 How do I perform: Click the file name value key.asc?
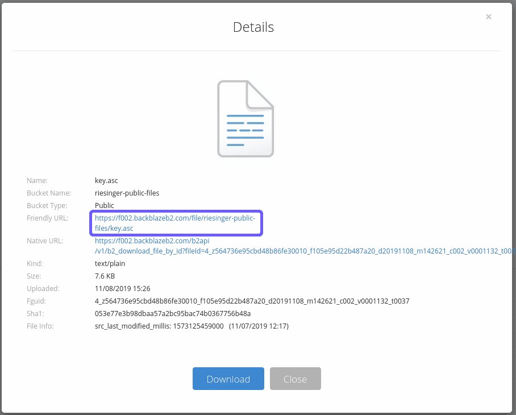[107, 180]
